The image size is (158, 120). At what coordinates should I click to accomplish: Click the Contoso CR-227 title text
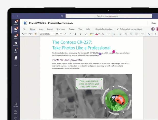pyautogui.click(x=72, y=42)
